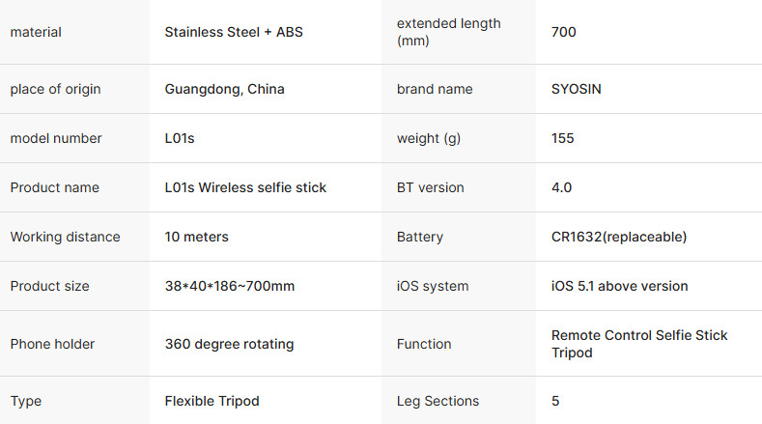Select the 'Flexible Tripod' type value
The height and width of the screenshot is (424, 762).
coord(212,401)
